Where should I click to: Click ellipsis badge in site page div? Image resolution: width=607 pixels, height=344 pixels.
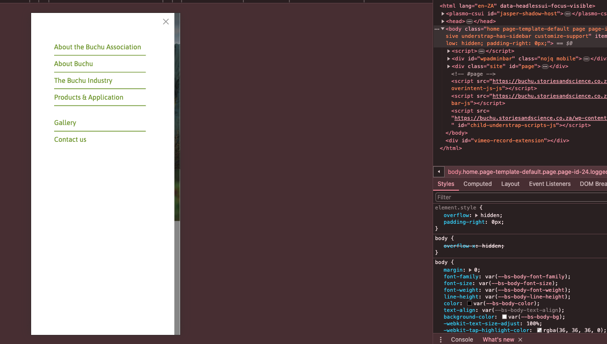[x=545, y=67]
